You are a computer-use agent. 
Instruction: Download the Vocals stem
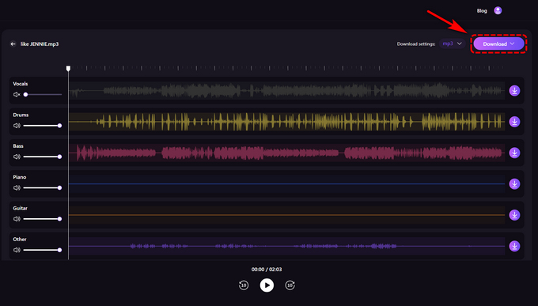(x=514, y=91)
